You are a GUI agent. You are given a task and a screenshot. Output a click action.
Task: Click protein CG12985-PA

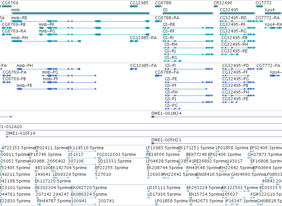[134, 69]
